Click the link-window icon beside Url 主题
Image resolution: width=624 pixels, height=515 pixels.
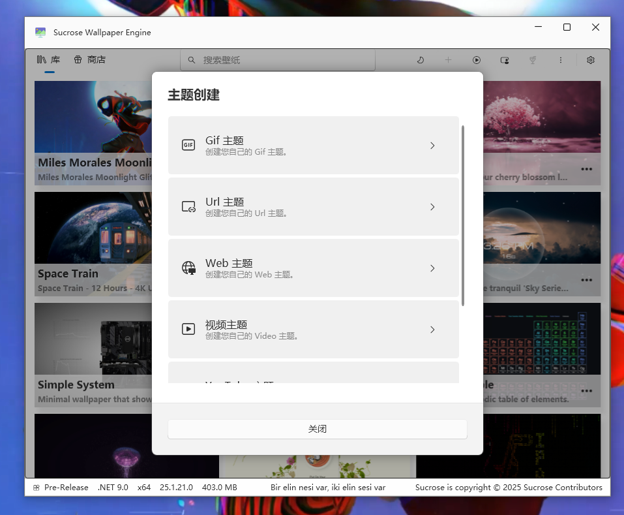pyautogui.click(x=188, y=207)
